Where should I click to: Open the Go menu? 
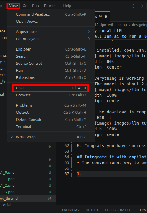25,6
